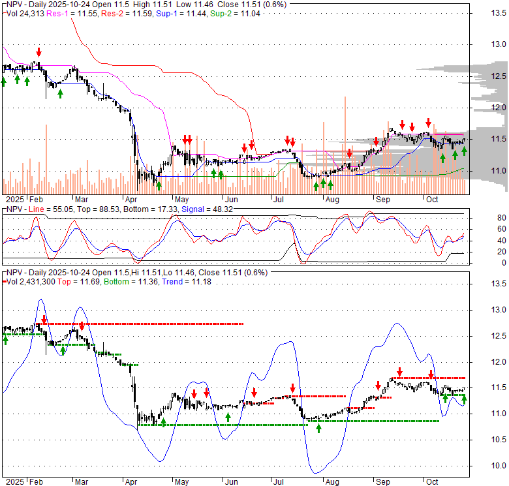Click the Vol 2,431,300 label in bottom chart
Image resolution: width=509 pixels, height=486 pixels.
tap(31, 282)
